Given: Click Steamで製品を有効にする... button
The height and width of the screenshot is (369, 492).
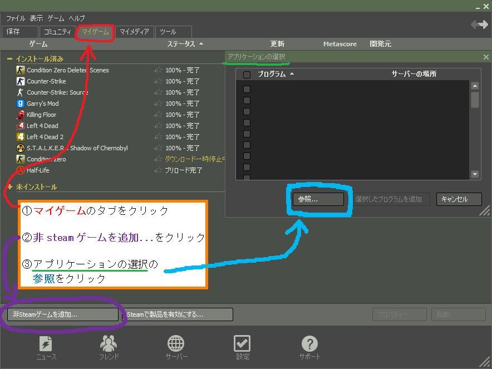Looking at the screenshot, I should pos(178,314).
